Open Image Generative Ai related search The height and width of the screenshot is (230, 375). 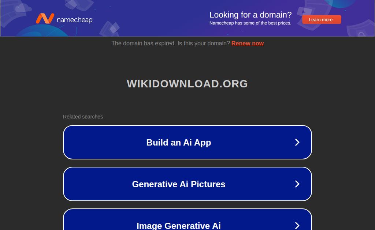click(187, 219)
